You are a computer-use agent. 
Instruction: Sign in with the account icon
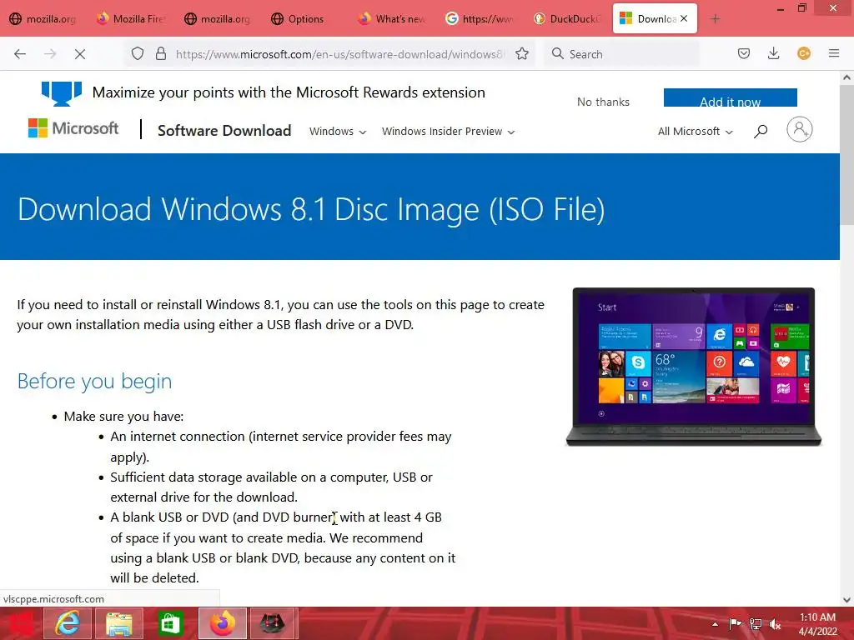coord(799,129)
